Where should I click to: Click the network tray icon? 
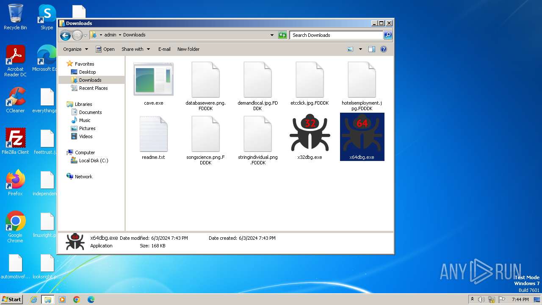(492, 299)
